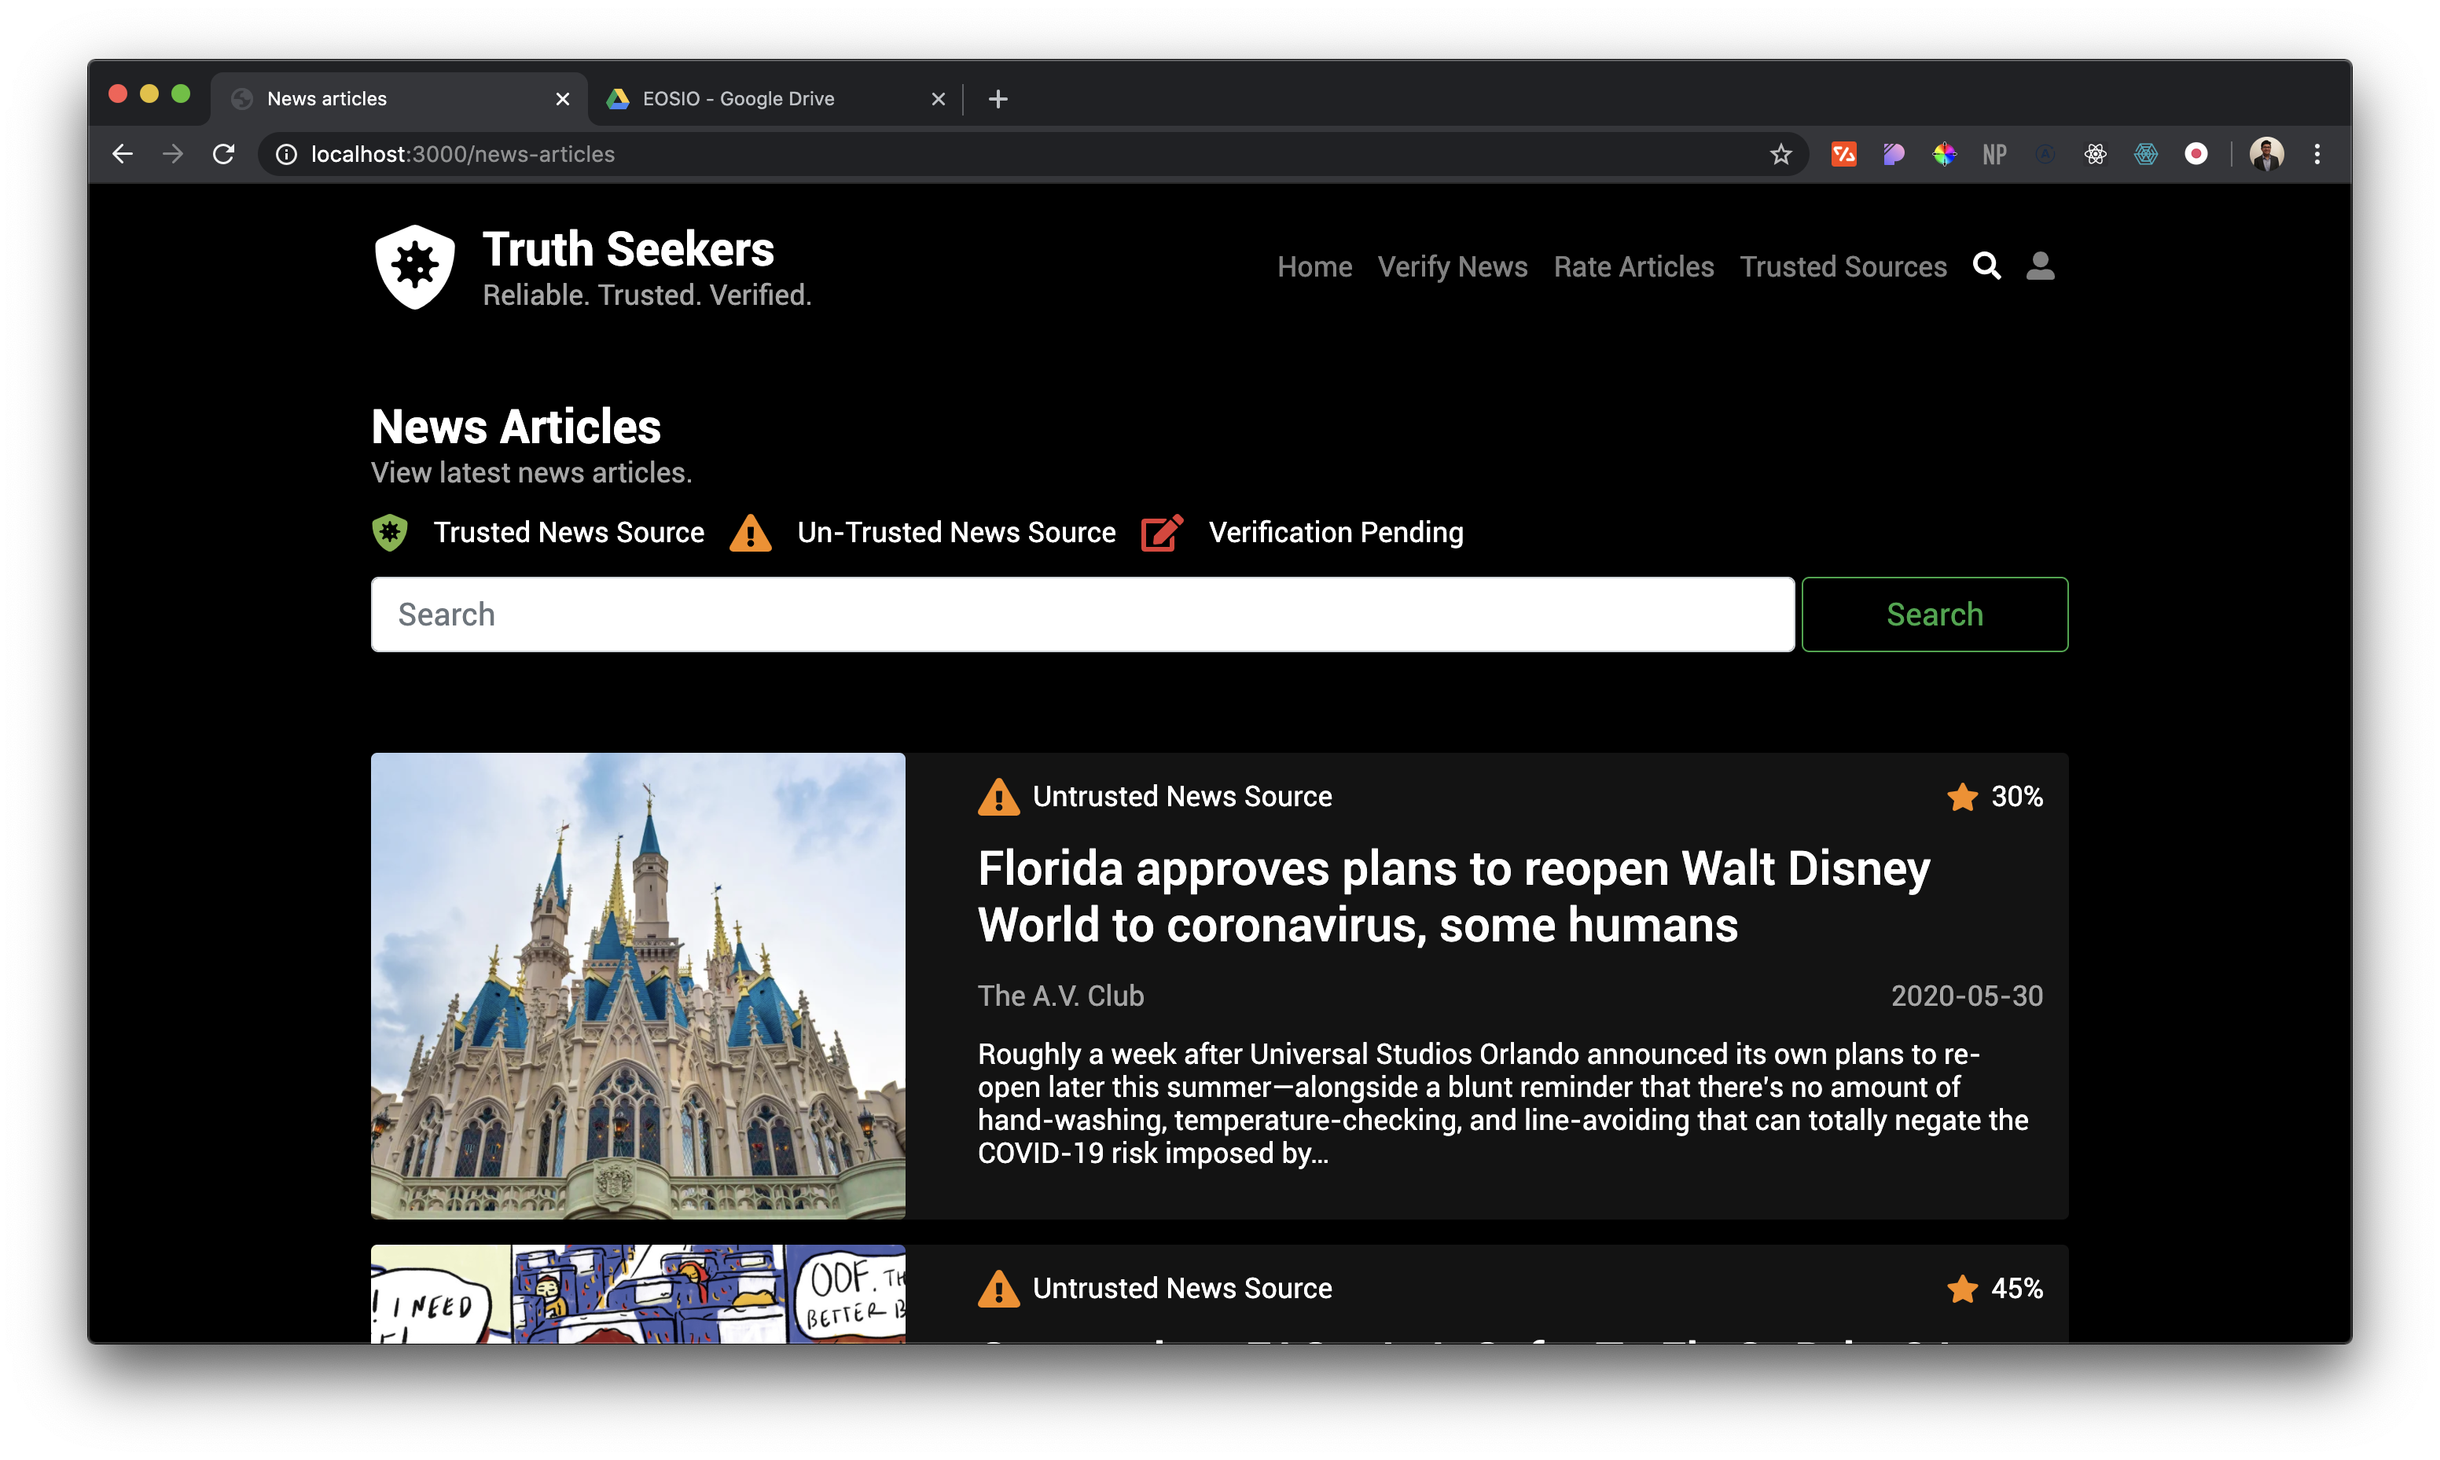The image size is (2440, 1460).
Task: Open the Verify News page
Action: pos(1452,266)
